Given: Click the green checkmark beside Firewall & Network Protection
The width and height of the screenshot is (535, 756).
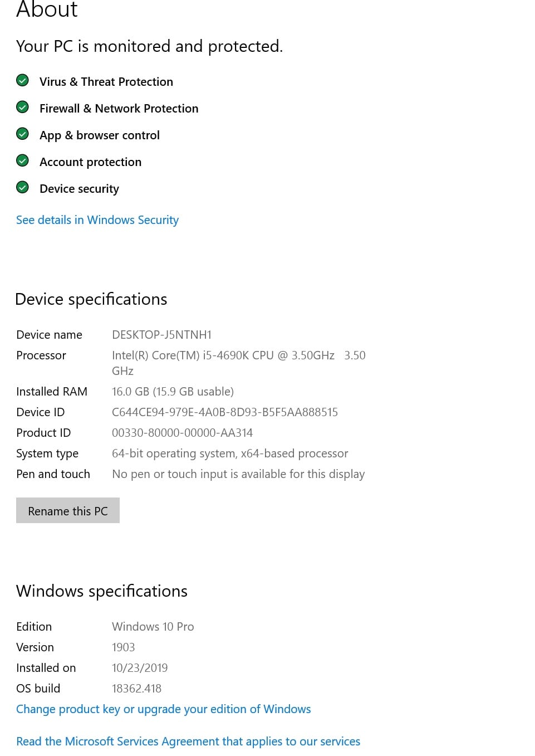Looking at the screenshot, I should tap(22, 108).
